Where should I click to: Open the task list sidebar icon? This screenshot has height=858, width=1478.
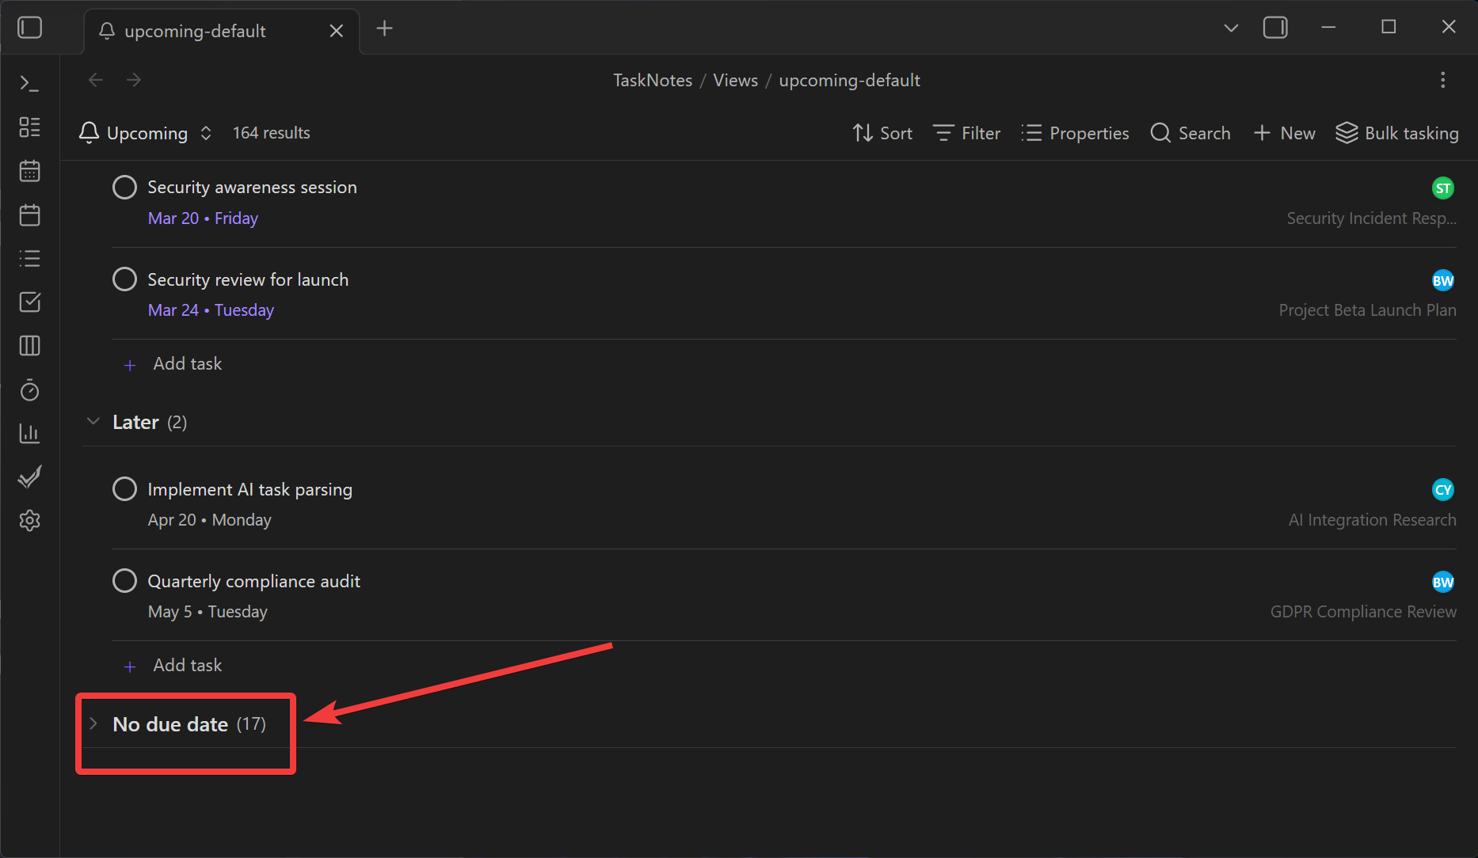(29, 258)
